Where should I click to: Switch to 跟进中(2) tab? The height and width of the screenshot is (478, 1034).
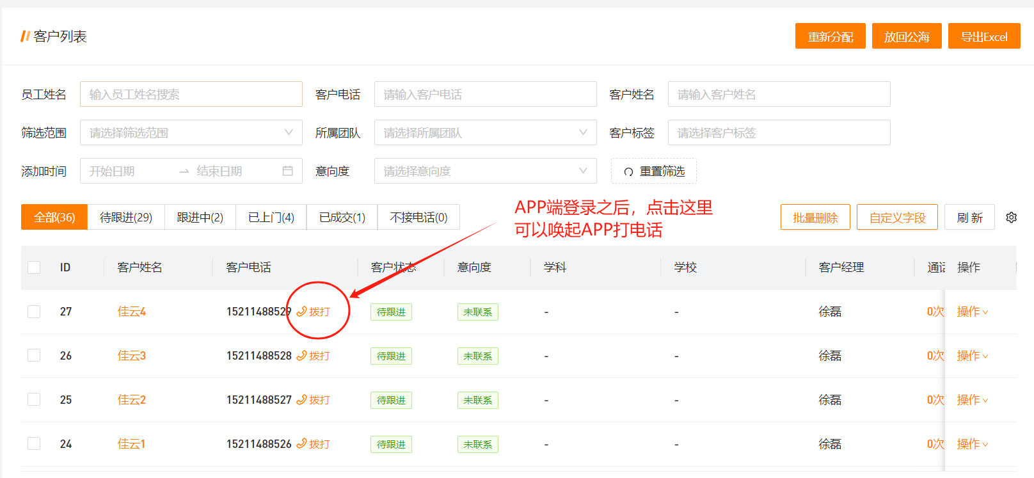click(200, 217)
